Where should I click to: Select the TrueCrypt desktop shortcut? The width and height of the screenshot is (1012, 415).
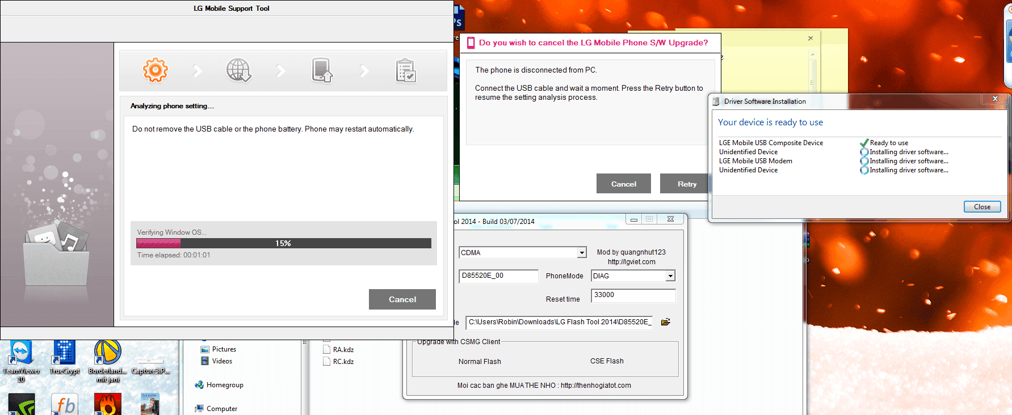pos(64,358)
